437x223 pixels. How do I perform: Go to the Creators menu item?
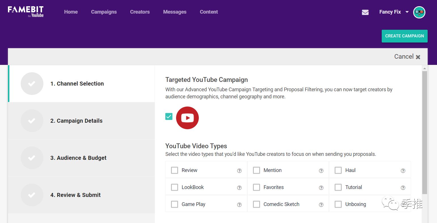click(x=140, y=12)
